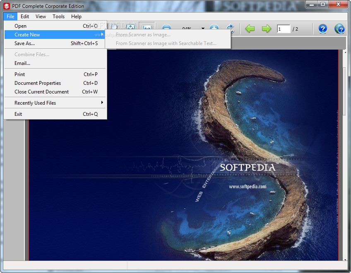Go to next page with right green arrow

tap(267, 29)
